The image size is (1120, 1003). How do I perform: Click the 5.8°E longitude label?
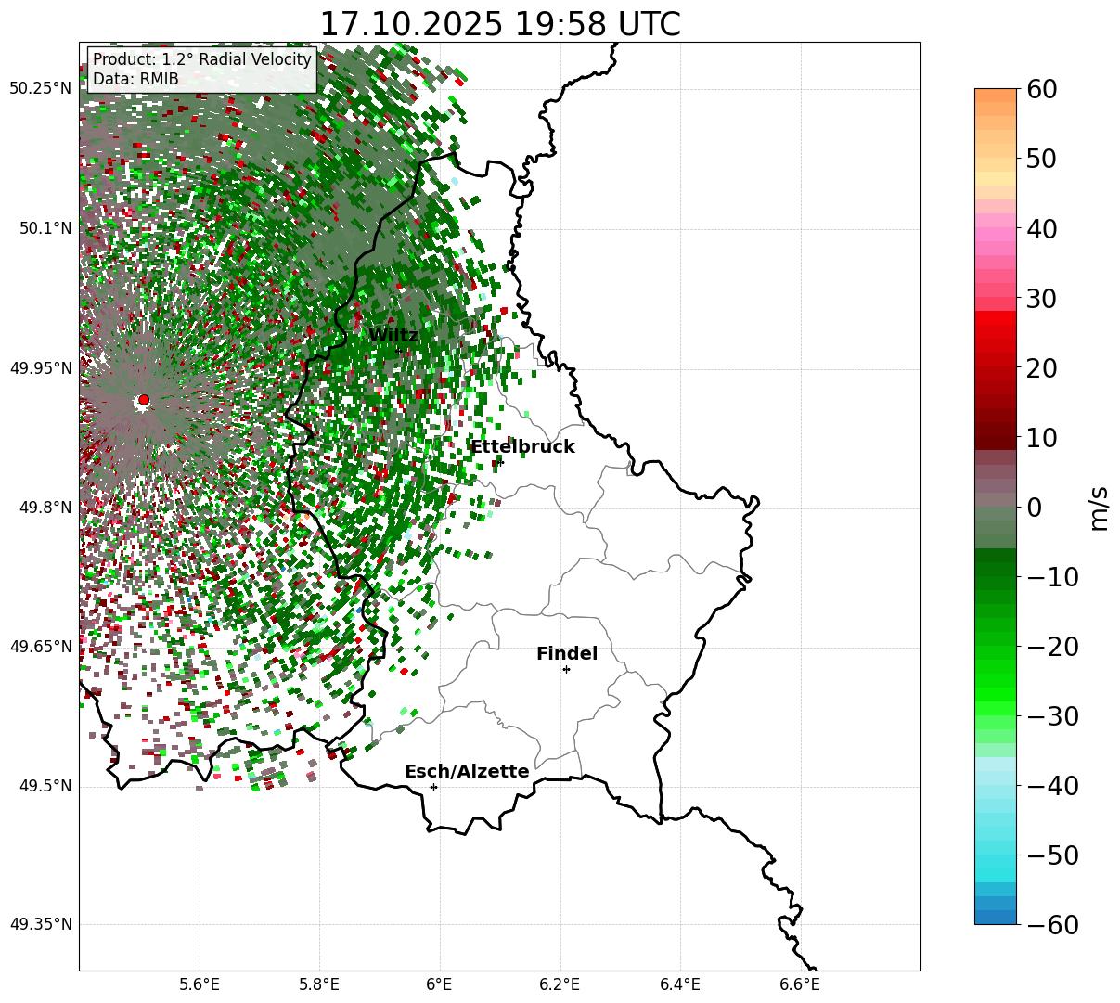coord(319,984)
